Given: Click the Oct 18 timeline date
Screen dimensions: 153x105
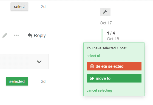Looking at the screenshot, I should coord(113,39).
